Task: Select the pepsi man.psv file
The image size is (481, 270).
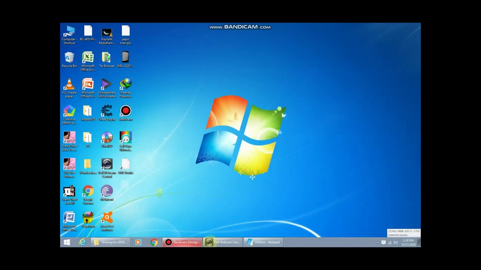Action: (126, 35)
